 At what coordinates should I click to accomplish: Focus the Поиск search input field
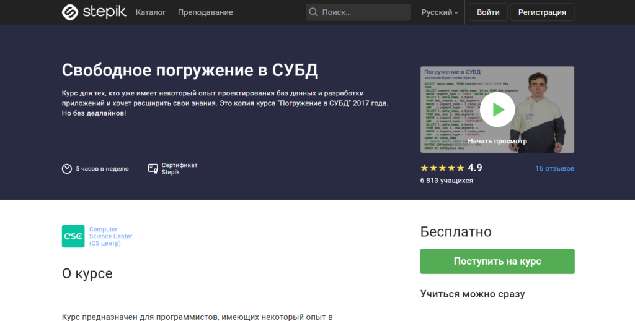(x=363, y=12)
